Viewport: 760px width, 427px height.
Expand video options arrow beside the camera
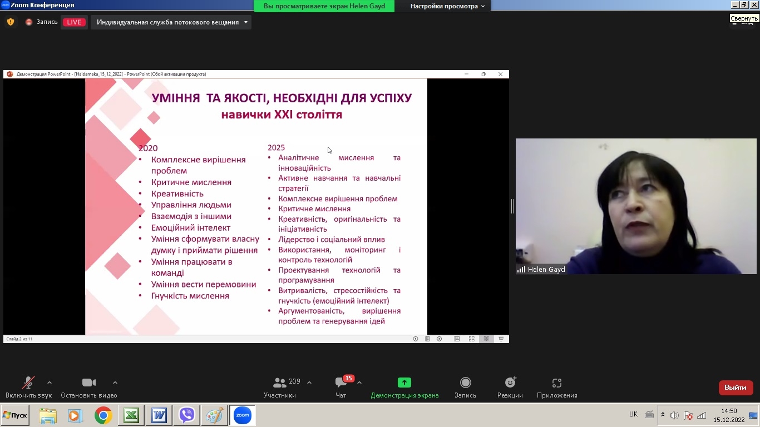point(115,383)
